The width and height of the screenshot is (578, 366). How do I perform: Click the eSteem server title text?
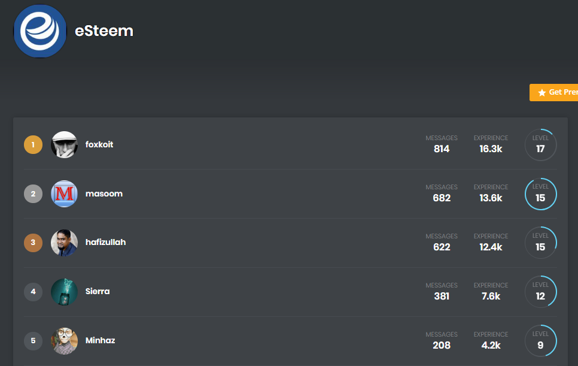[104, 31]
